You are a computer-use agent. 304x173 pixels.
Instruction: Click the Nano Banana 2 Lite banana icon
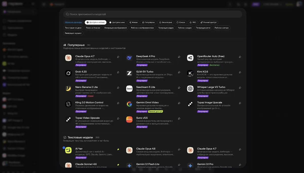coord(68,89)
